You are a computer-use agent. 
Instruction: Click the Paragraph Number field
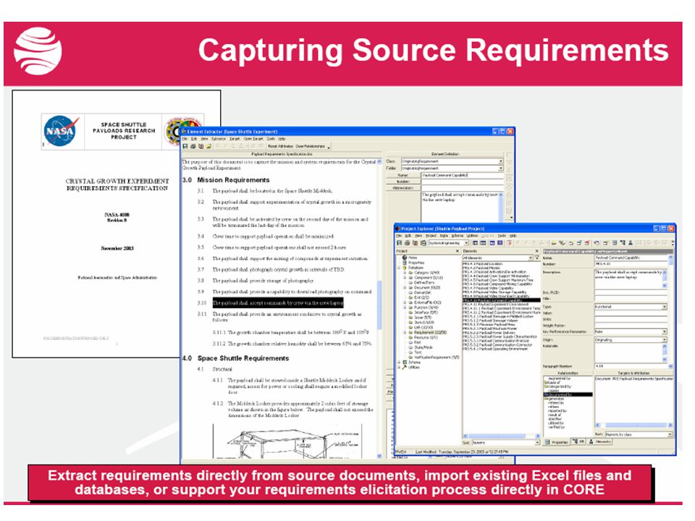coord(631,366)
